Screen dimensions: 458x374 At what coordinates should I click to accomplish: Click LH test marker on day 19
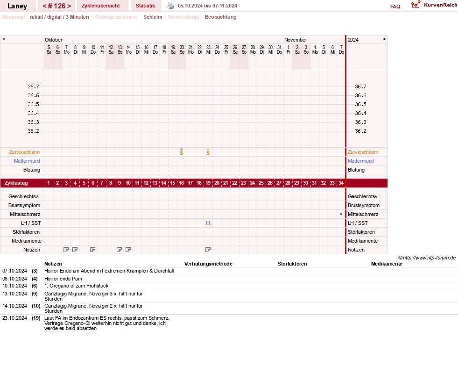pos(208,223)
